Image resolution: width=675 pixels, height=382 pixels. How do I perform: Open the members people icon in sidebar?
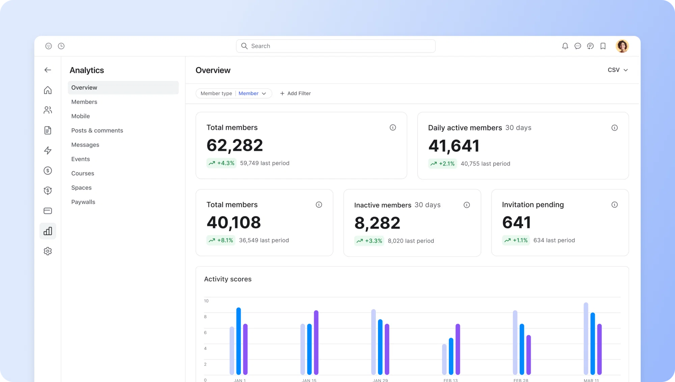click(48, 110)
